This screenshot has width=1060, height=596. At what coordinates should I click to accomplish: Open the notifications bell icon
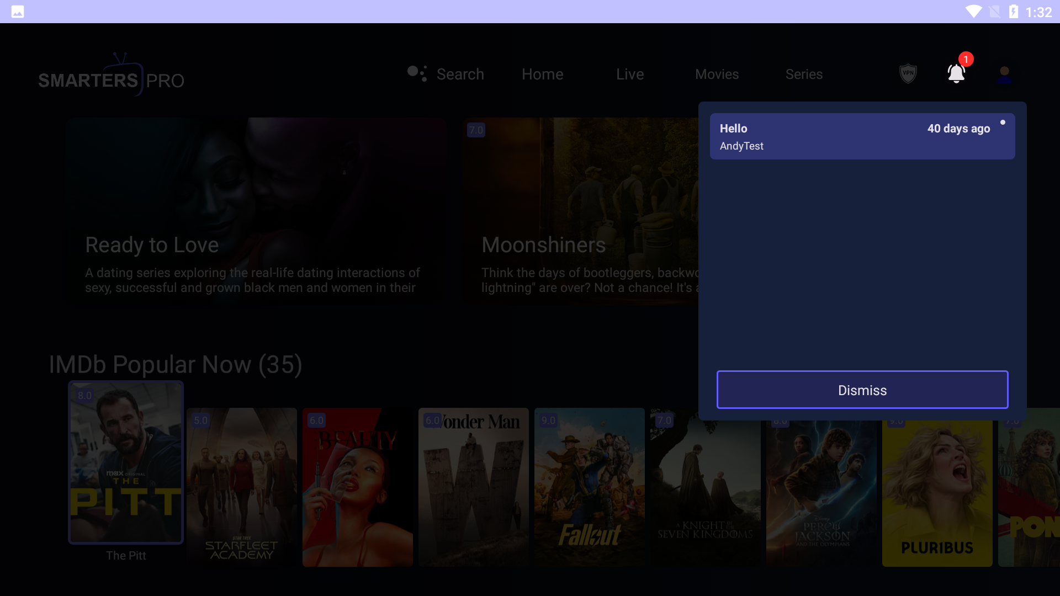pos(956,73)
